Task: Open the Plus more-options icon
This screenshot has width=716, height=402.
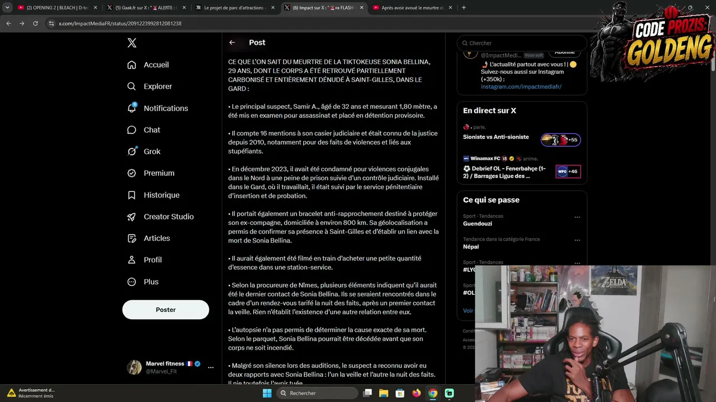Action: pos(131,282)
